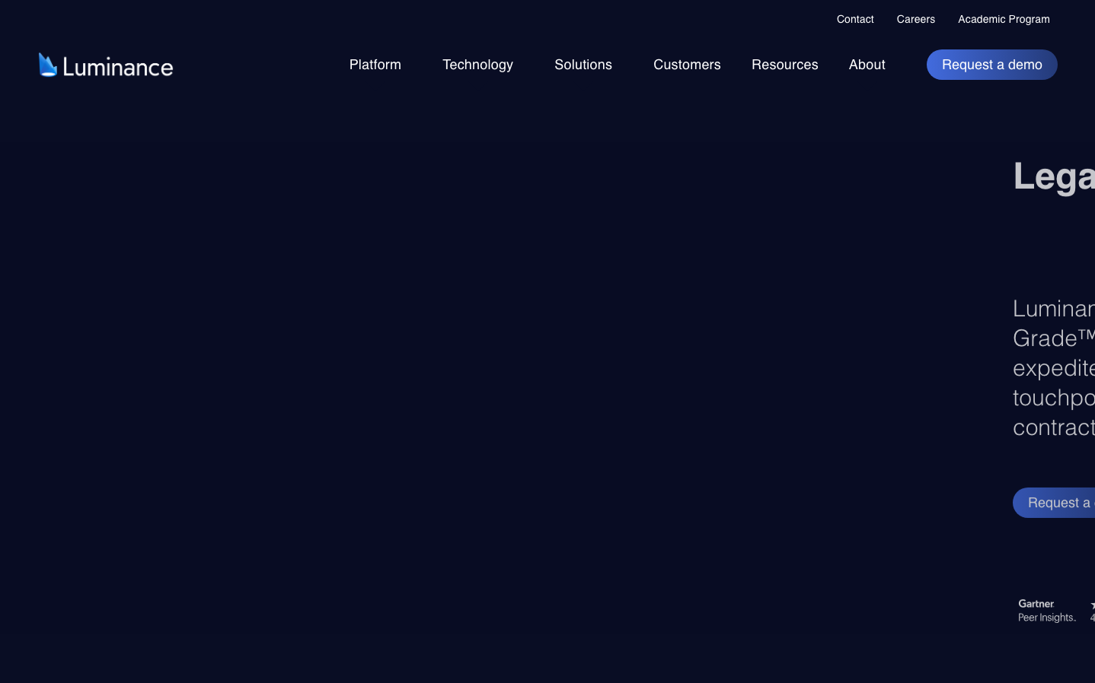The width and height of the screenshot is (1095, 683).
Task: Expand the Technology navigation menu
Action: tap(477, 65)
